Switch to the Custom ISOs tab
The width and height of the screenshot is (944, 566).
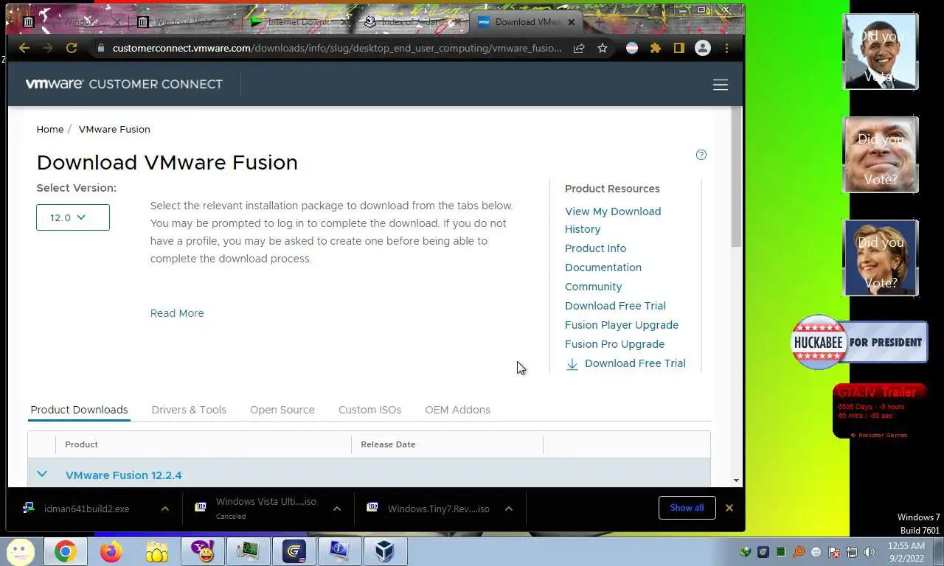tap(369, 410)
